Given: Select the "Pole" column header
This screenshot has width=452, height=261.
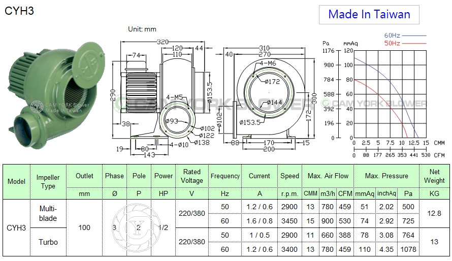Looking at the screenshot, I should pos(139,176).
